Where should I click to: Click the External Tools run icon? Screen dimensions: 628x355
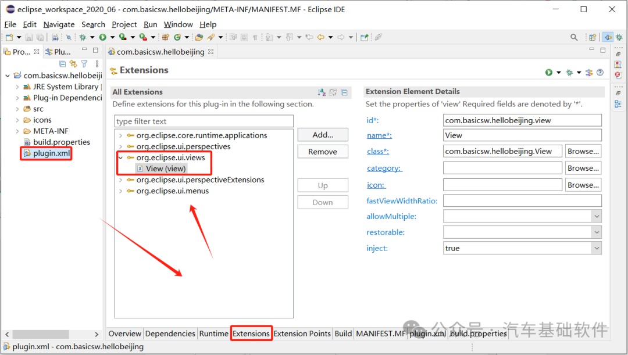[143, 37]
